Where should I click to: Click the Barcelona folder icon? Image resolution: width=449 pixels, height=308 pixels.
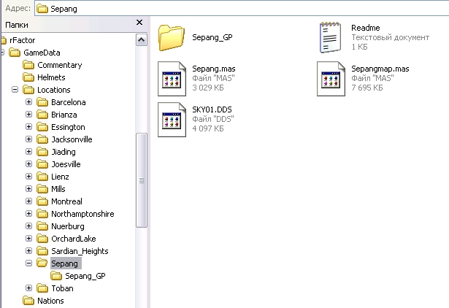(x=42, y=102)
